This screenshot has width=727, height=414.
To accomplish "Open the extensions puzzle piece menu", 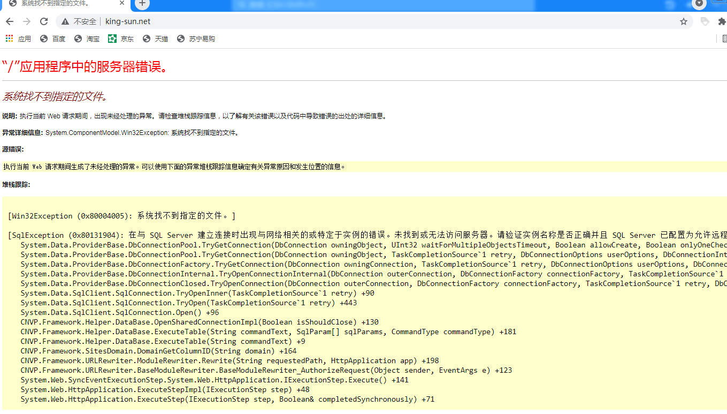I will (722, 21).
